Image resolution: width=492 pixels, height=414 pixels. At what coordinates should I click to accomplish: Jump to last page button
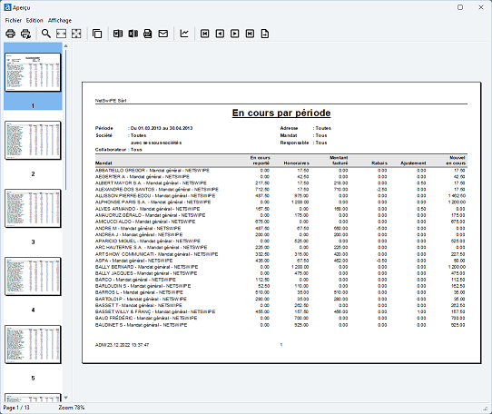[250, 34]
